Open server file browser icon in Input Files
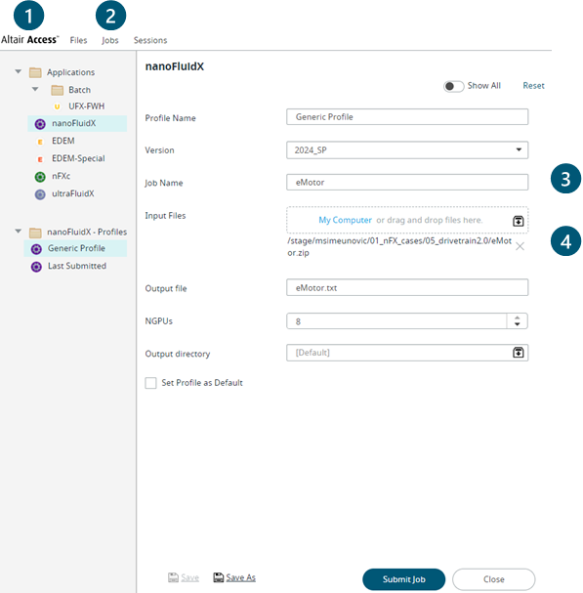This screenshot has width=583, height=593. (x=518, y=221)
